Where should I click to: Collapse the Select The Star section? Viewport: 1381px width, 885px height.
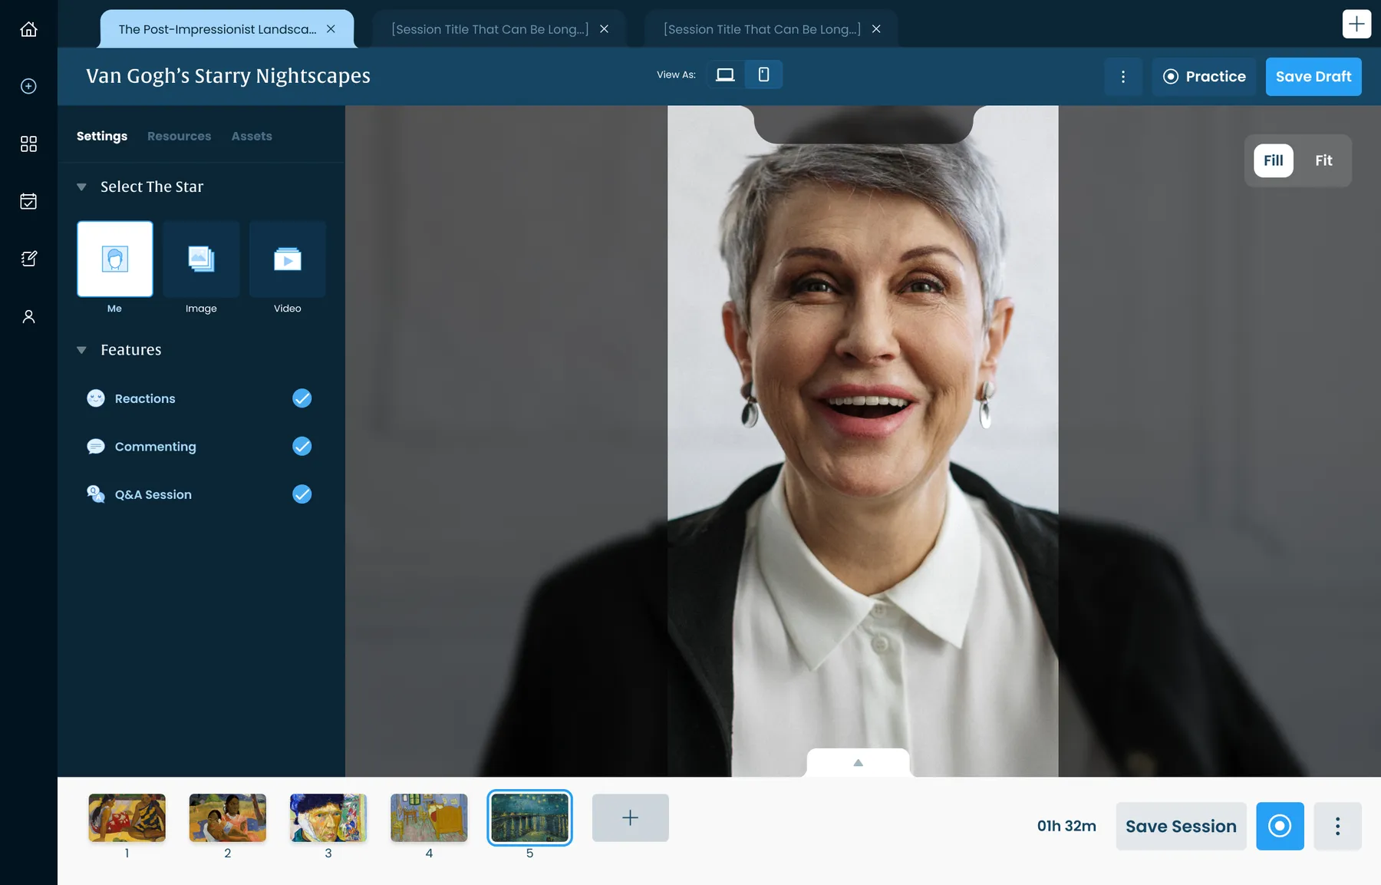(81, 187)
